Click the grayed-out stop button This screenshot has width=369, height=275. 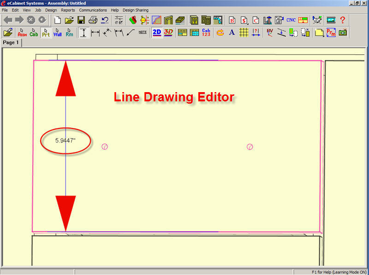(x=31, y=20)
